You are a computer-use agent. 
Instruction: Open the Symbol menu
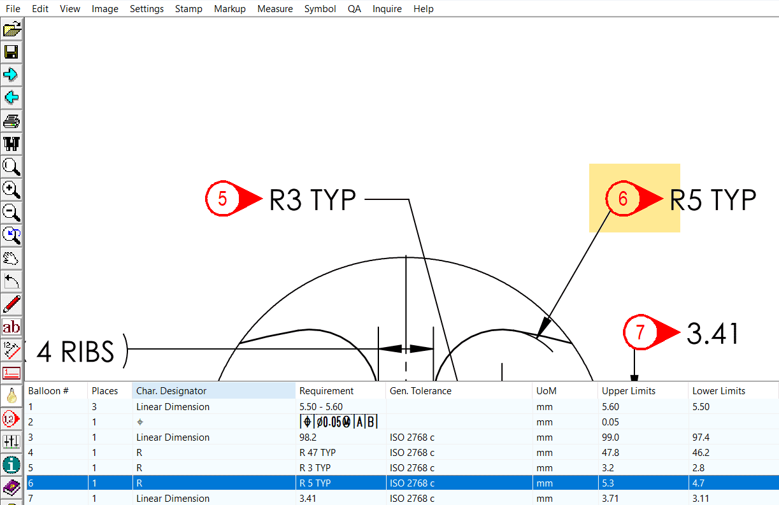click(320, 8)
